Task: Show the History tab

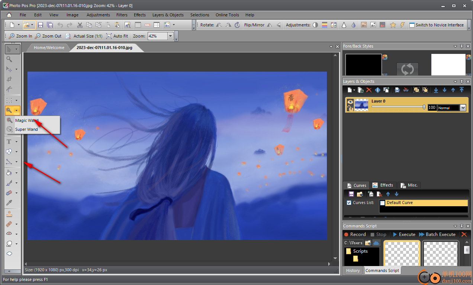Action: point(353,271)
